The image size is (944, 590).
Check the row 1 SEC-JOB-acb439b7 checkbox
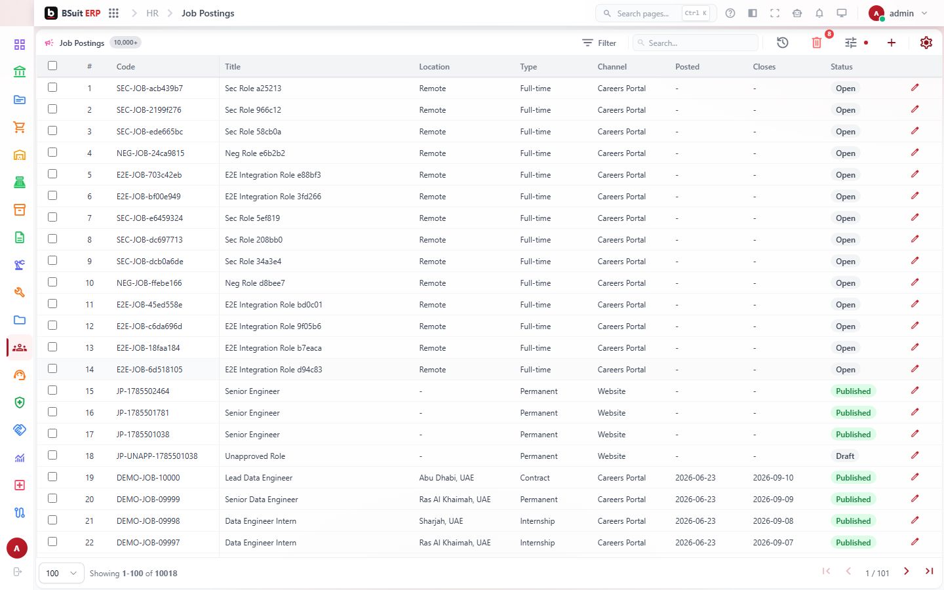[52, 87]
